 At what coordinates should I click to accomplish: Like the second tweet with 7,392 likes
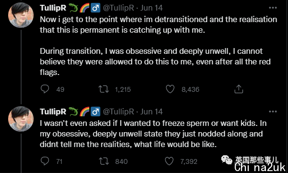tap(169, 161)
